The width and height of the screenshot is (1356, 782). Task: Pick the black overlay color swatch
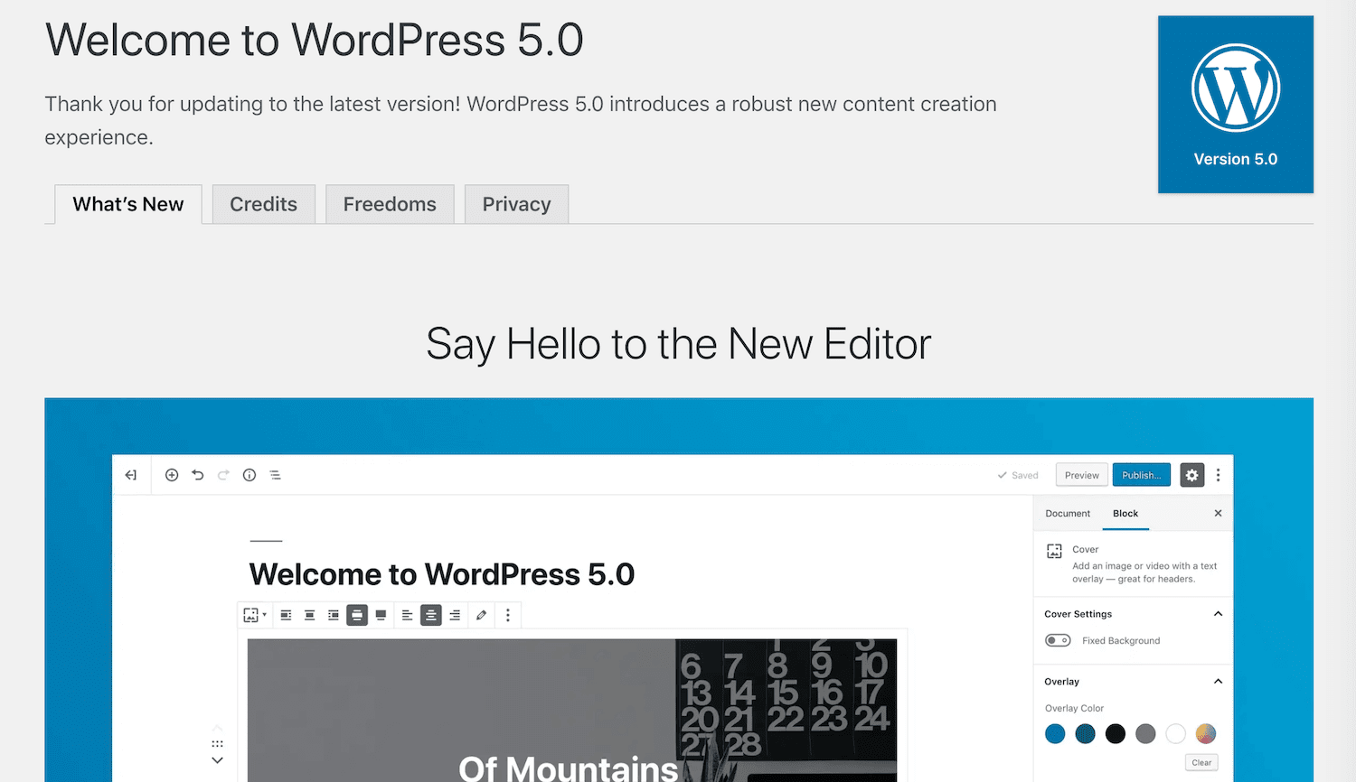point(1115,733)
